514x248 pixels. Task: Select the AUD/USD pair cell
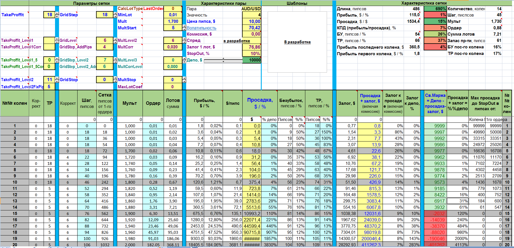click(x=251, y=9)
